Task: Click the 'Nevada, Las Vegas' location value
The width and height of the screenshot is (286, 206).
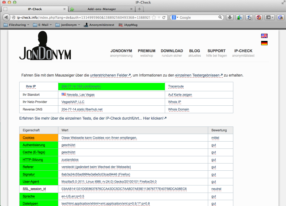Action: 81,94
